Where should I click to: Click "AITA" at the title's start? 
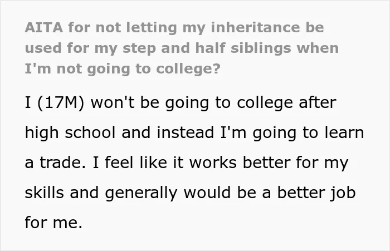point(44,27)
